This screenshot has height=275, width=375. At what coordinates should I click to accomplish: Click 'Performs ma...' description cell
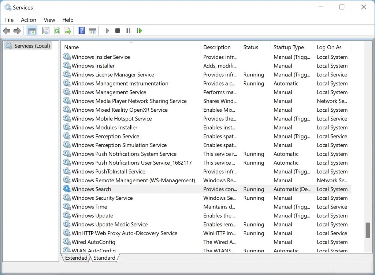tap(220, 92)
